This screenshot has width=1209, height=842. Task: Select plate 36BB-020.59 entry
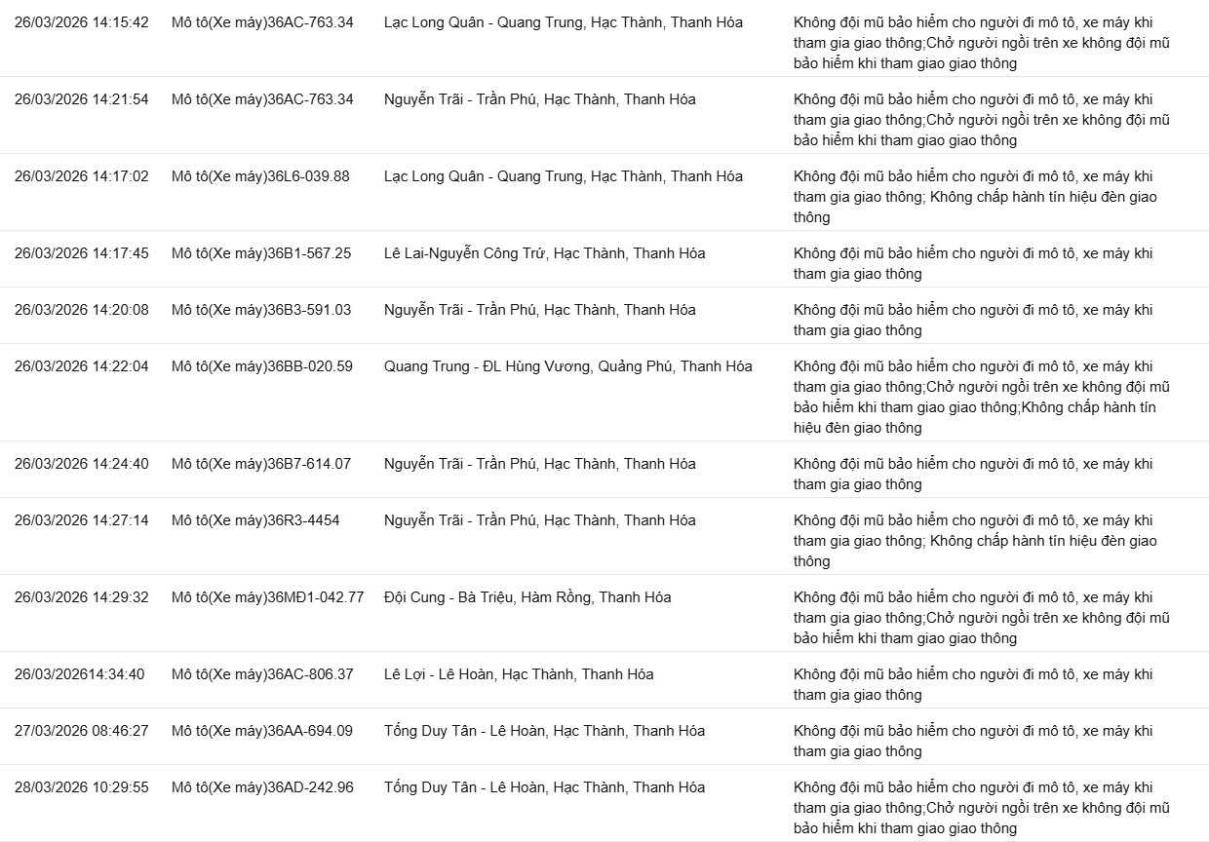point(262,366)
